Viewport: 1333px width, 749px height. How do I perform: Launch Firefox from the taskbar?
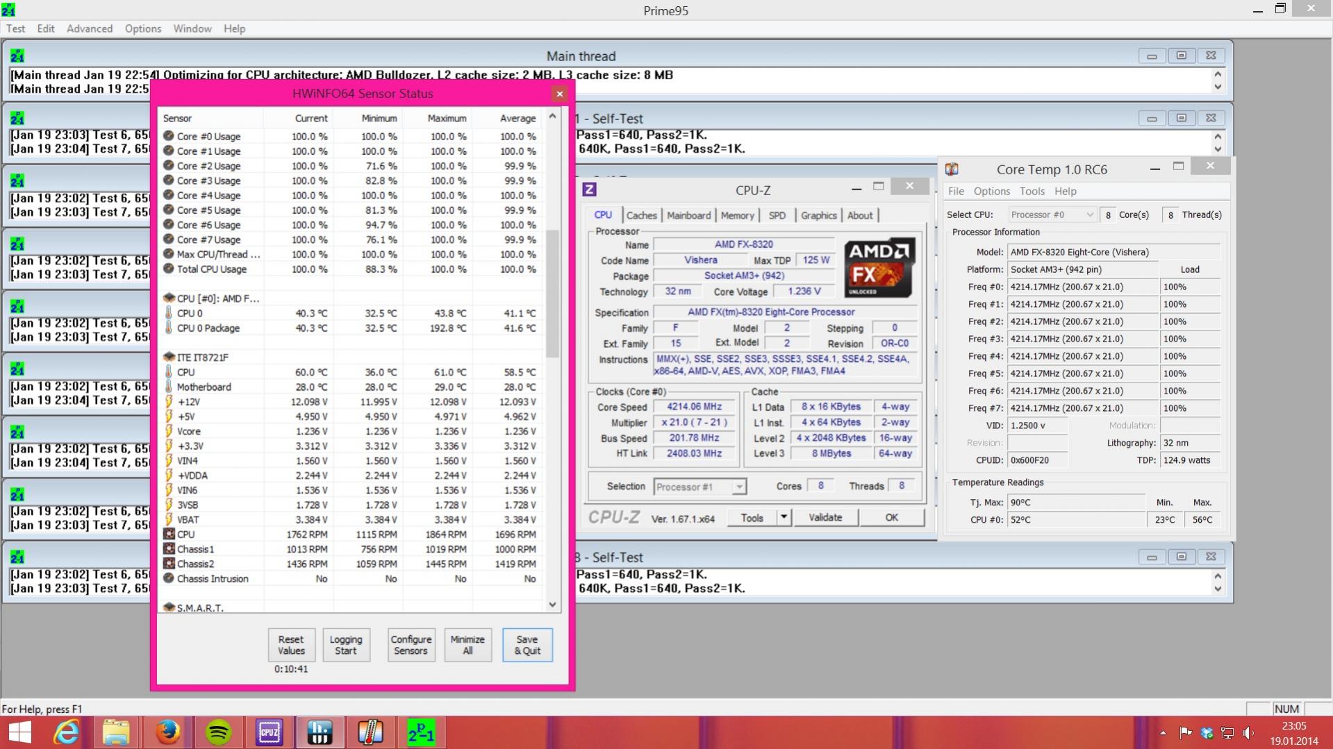167,732
